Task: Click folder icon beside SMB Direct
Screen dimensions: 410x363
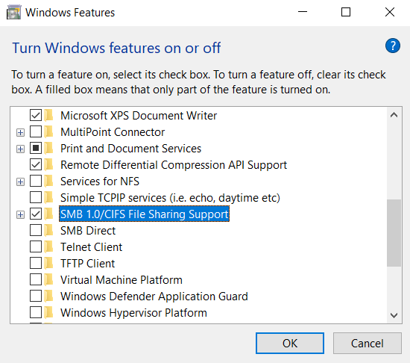Action: pos(48,231)
